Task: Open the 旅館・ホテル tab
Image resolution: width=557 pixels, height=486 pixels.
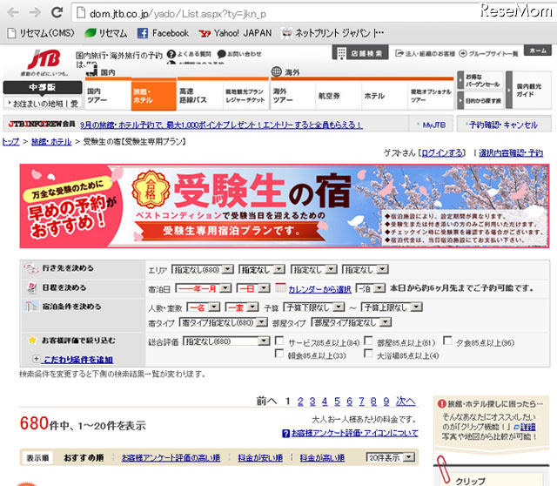Action: [153, 95]
